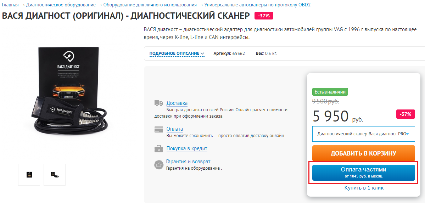Select the second product thumbnail image
This screenshot has width=425, height=203.
(x=55, y=174)
